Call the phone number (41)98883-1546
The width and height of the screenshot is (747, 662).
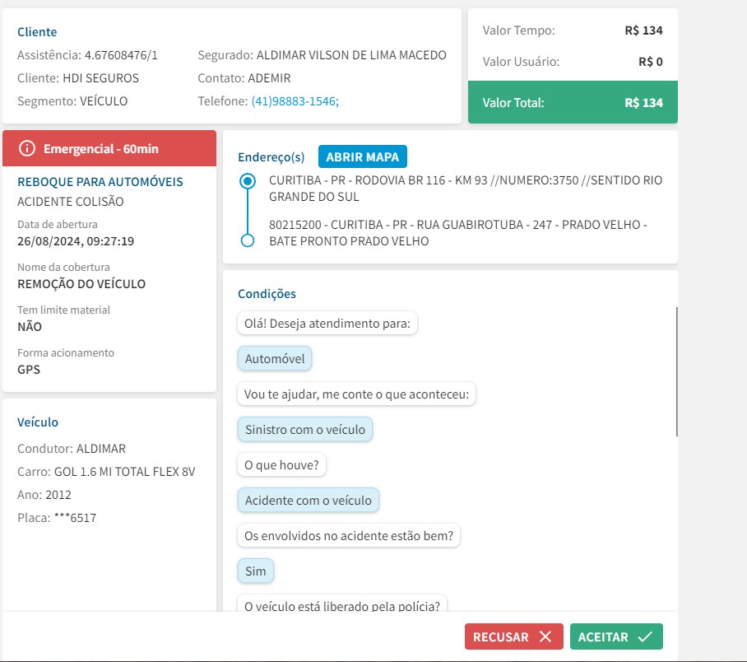(x=295, y=101)
